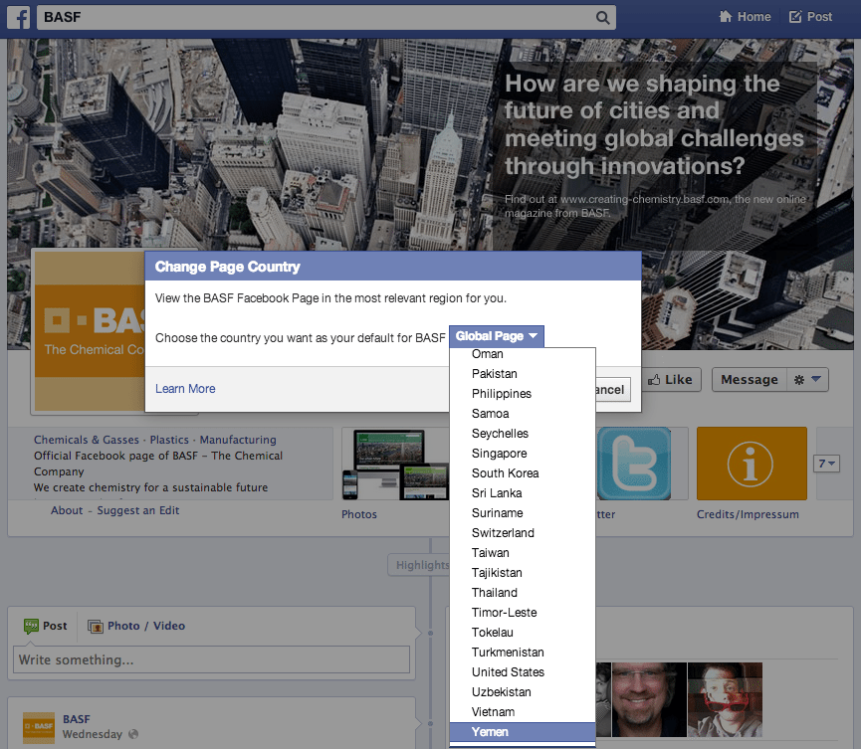Click the Chemicals & Gasses category link
Viewport: 861px width, 749px height.
87,440
